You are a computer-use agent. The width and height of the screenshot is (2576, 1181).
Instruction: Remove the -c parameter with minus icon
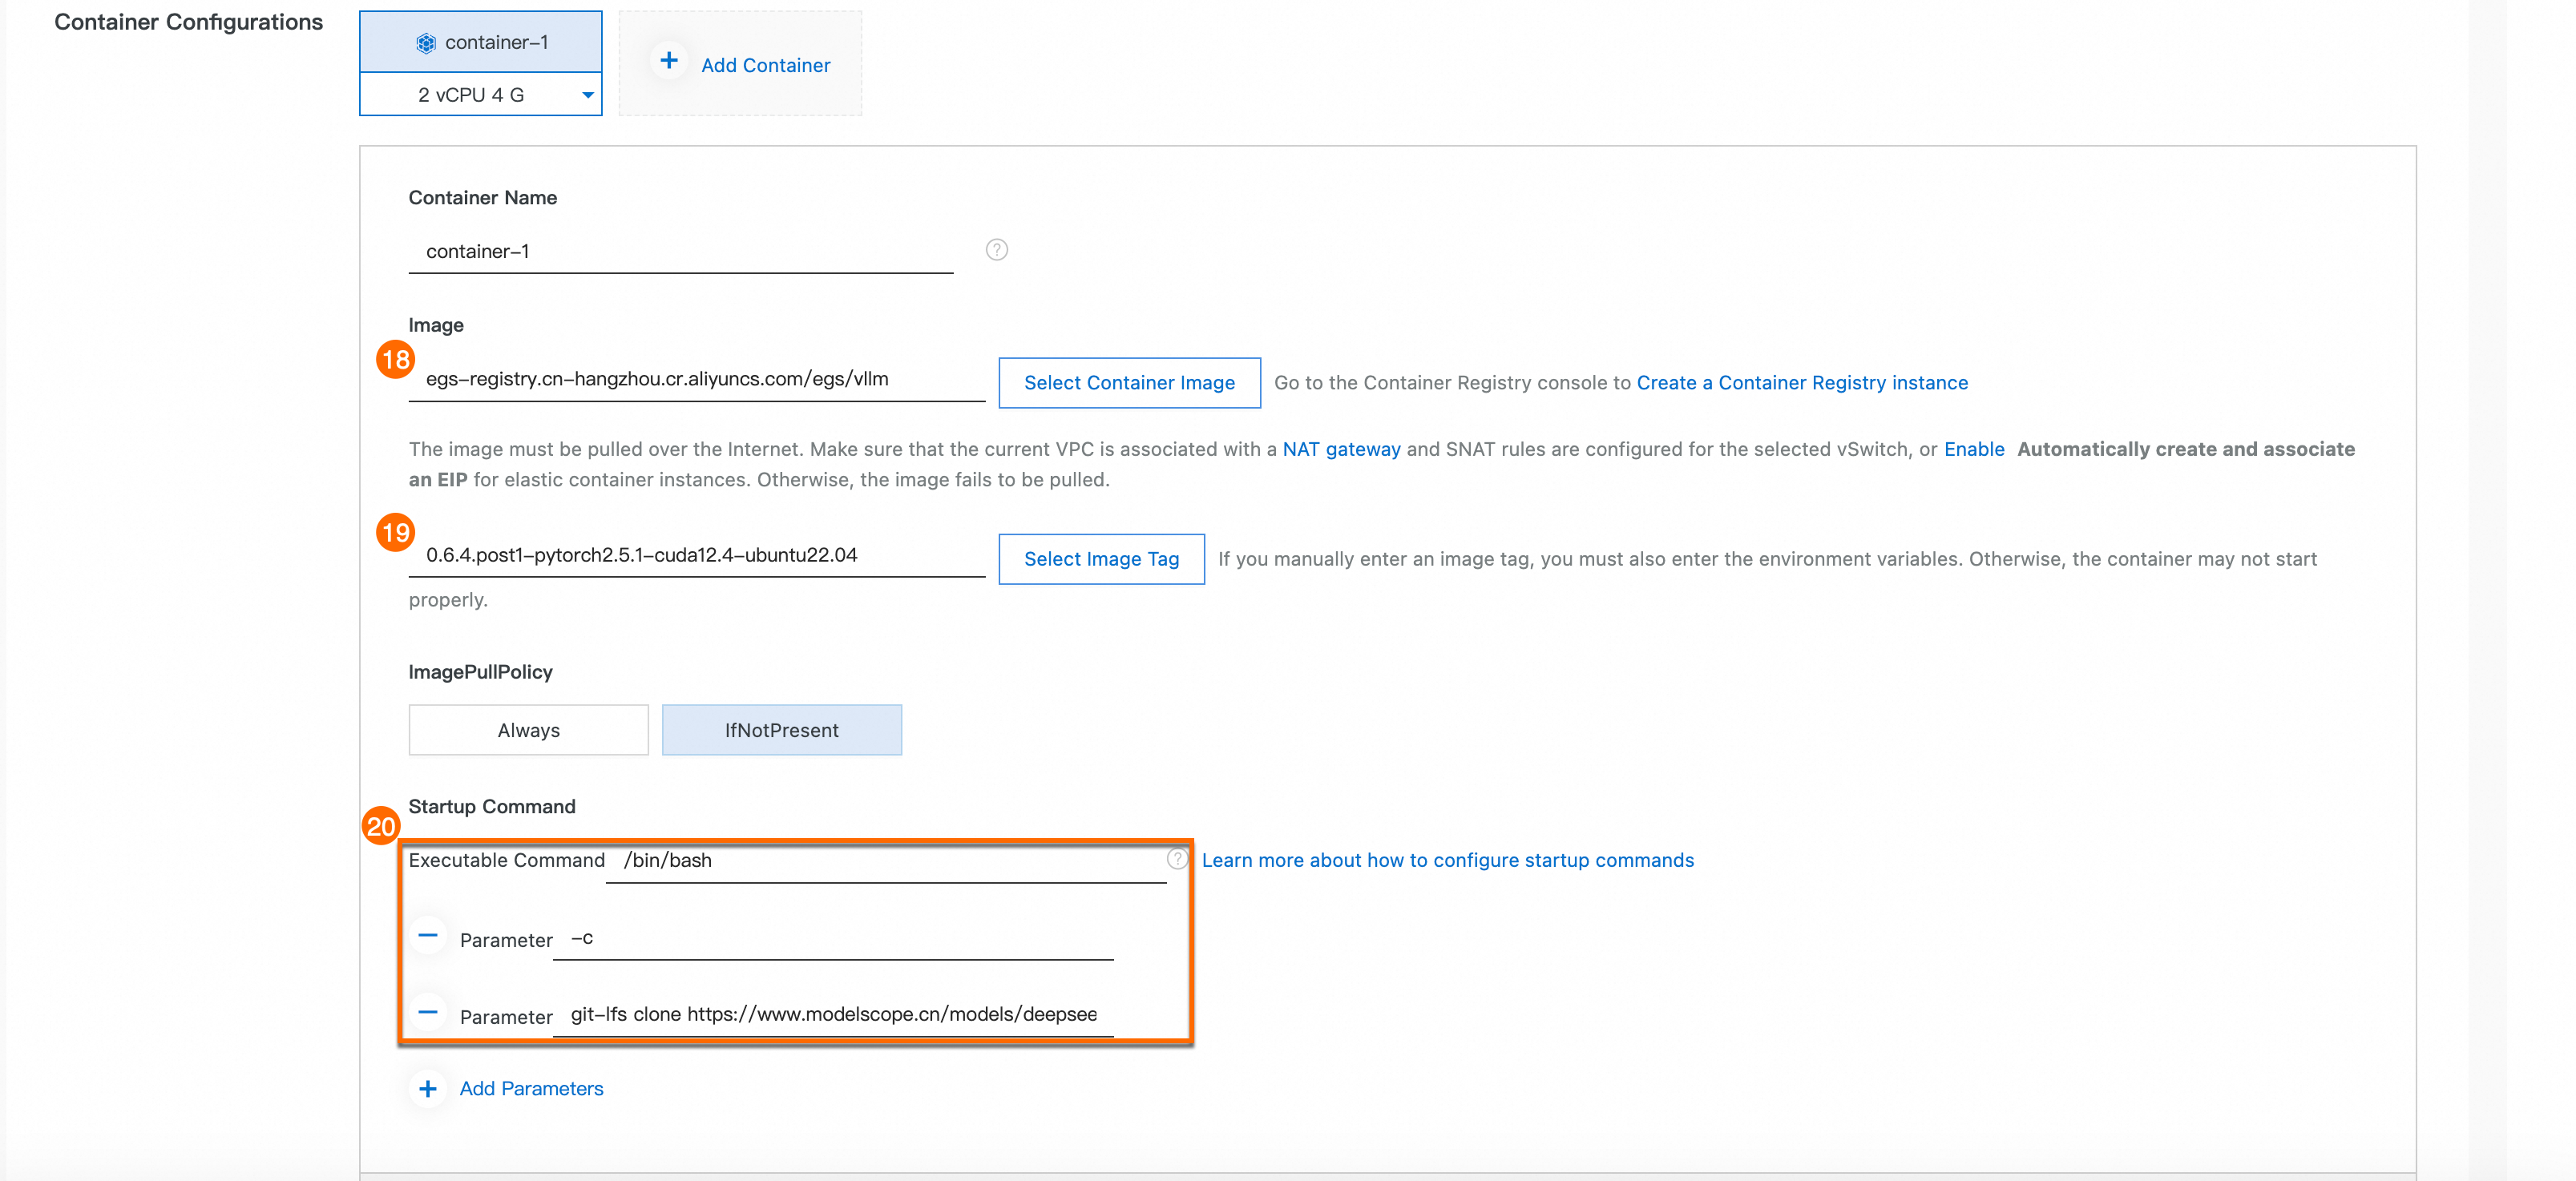pos(428,937)
